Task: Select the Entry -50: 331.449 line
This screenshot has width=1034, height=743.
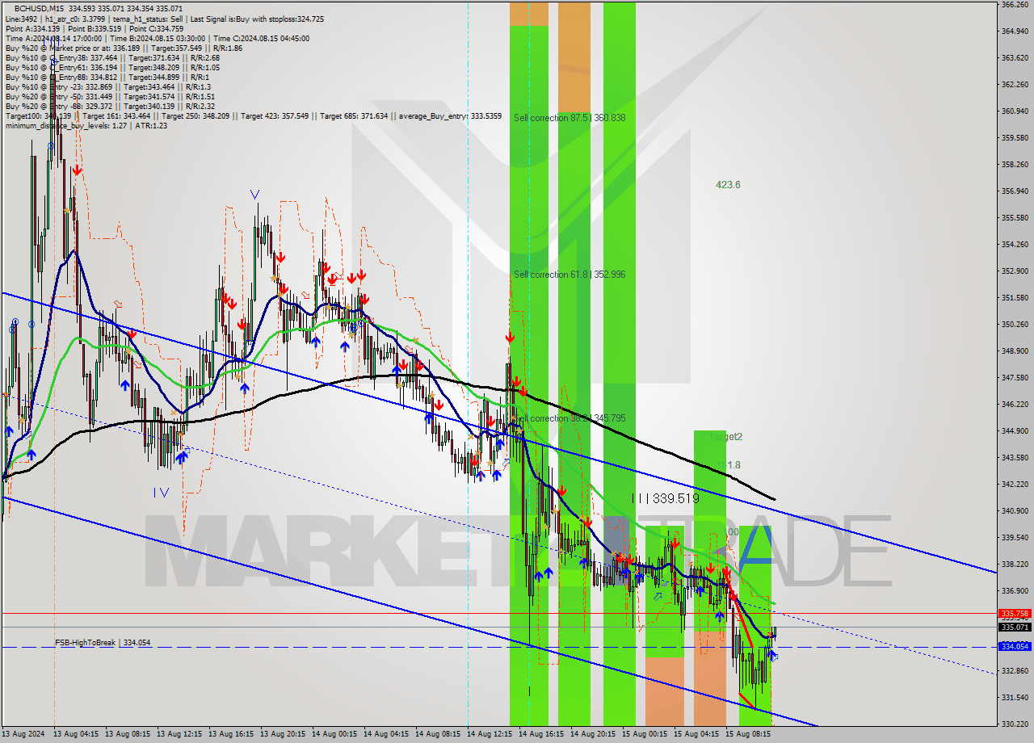Action: pos(109,96)
